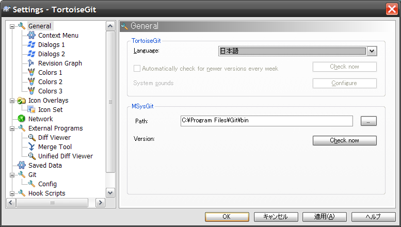This screenshot has width=401, height=227.
Task: Click the wrench icon beside Git node
Action: pyautogui.click(x=22, y=174)
